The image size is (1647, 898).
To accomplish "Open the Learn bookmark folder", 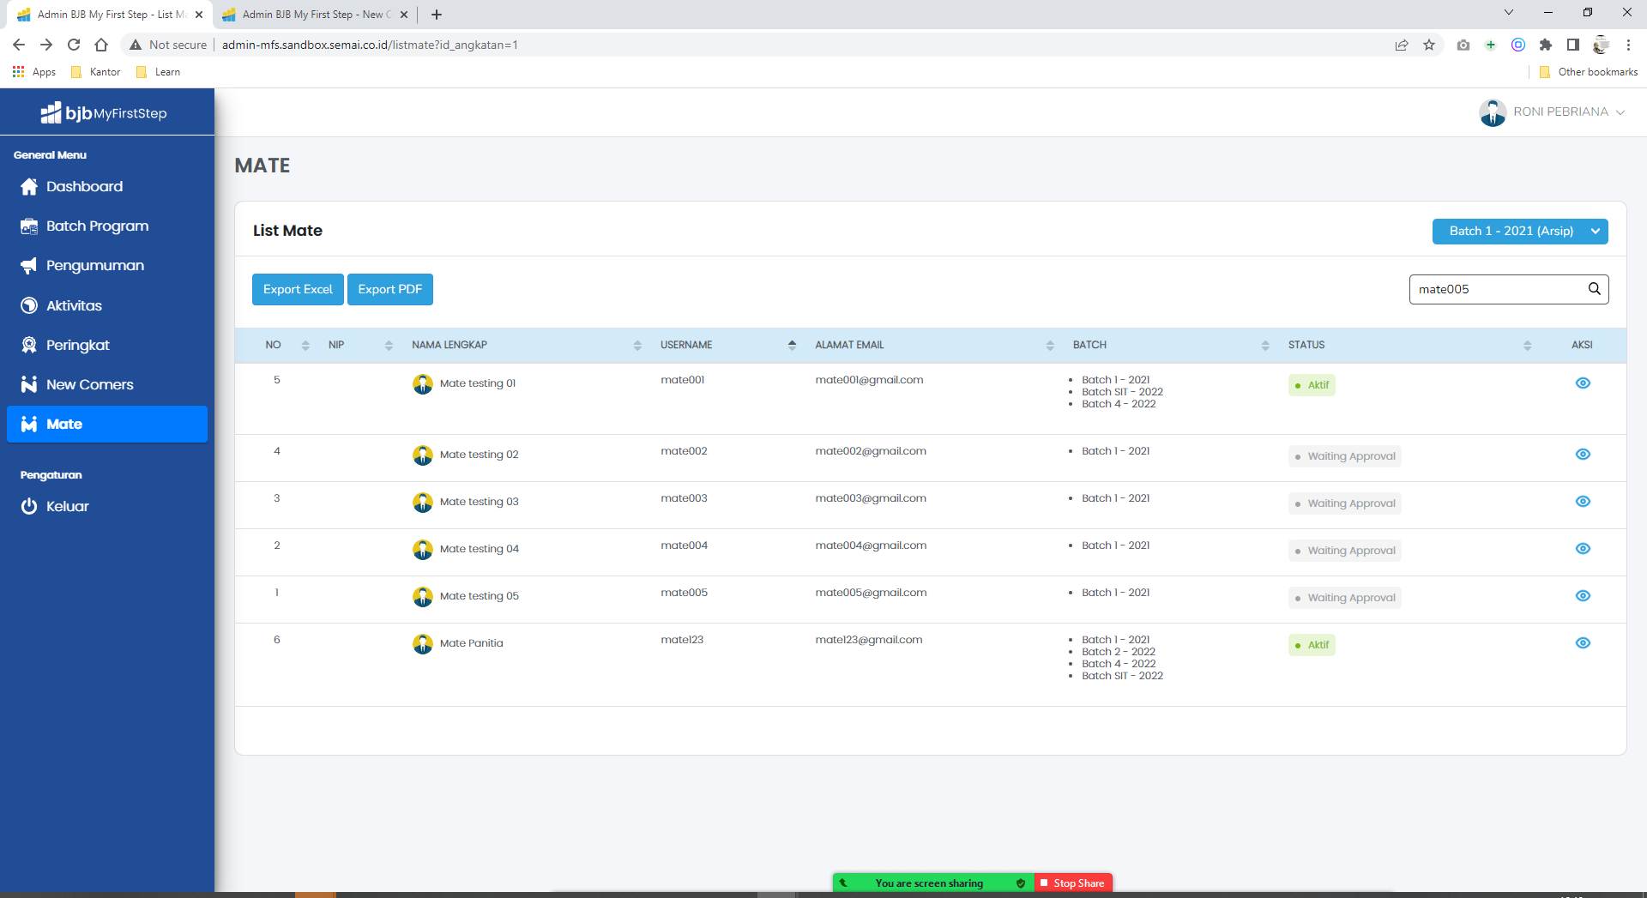I will 159,72.
